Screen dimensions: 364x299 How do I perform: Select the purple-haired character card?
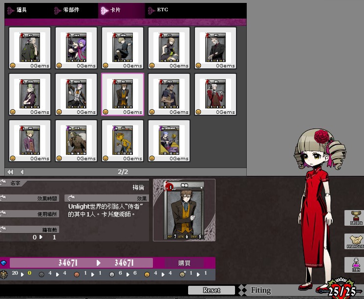click(x=76, y=48)
